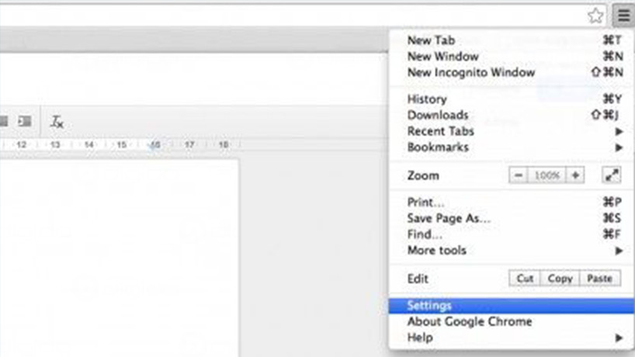
Task: Click the address bar field
Action: 295,16
